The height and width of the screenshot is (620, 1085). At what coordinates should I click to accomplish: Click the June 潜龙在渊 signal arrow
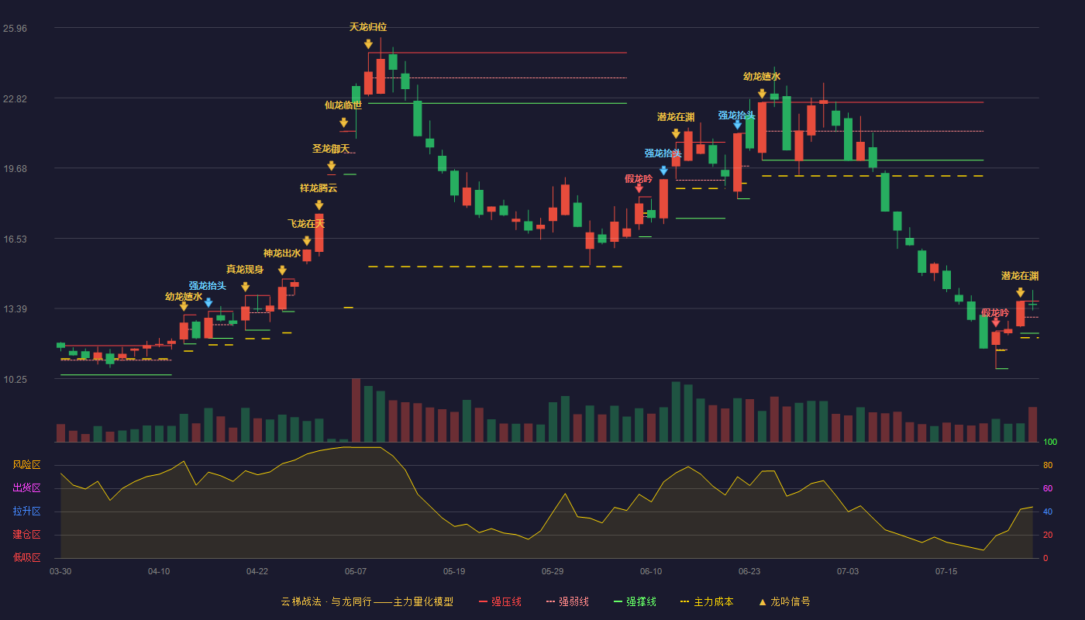coord(676,134)
